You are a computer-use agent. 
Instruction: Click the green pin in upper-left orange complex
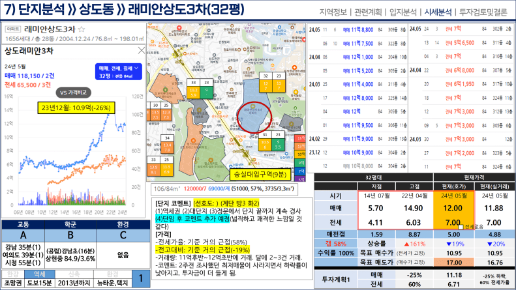click(166, 89)
